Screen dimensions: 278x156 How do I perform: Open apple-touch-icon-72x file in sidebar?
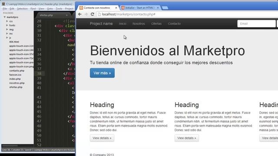pos(21,58)
